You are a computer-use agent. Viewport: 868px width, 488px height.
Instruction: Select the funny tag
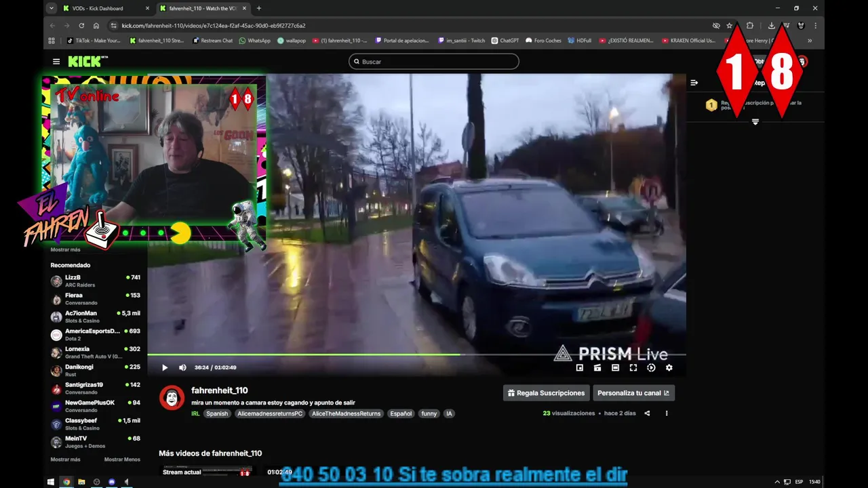pyautogui.click(x=429, y=413)
